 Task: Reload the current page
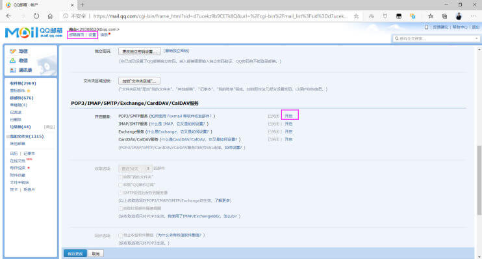pyautogui.click(x=36, y=16)
